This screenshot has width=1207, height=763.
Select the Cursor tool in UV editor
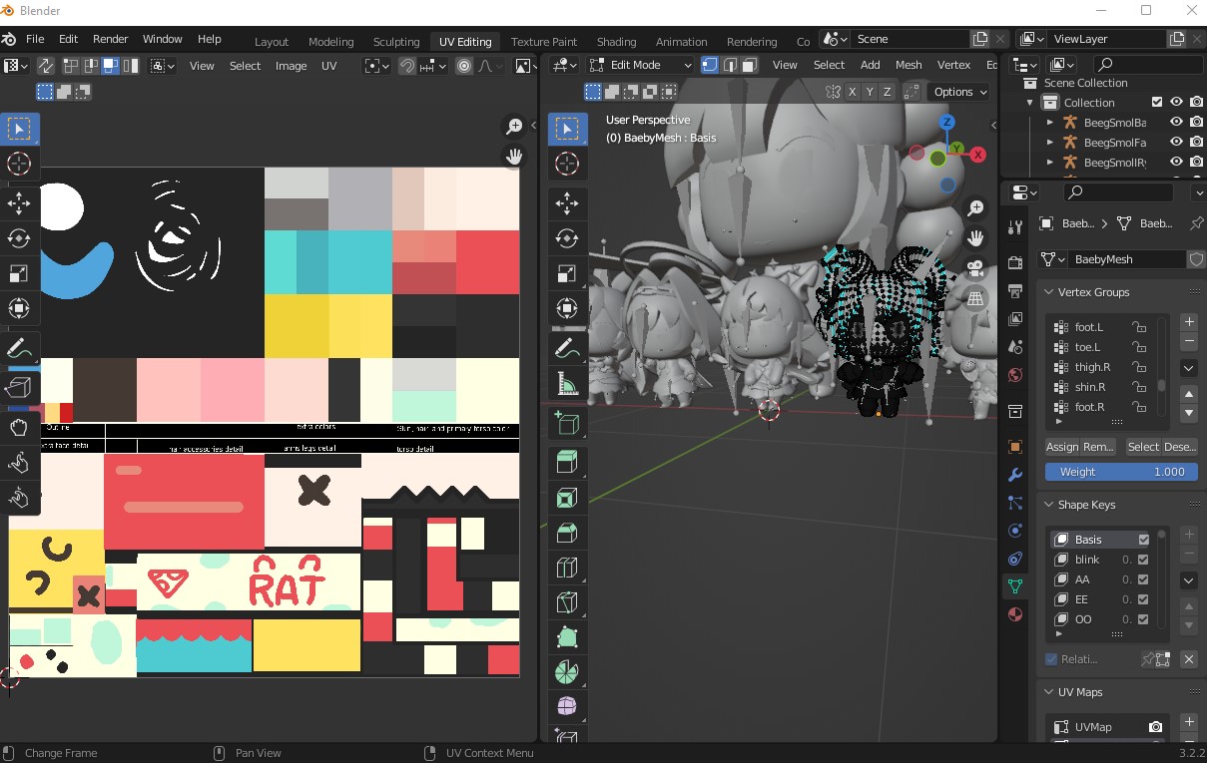pos(19,164)
